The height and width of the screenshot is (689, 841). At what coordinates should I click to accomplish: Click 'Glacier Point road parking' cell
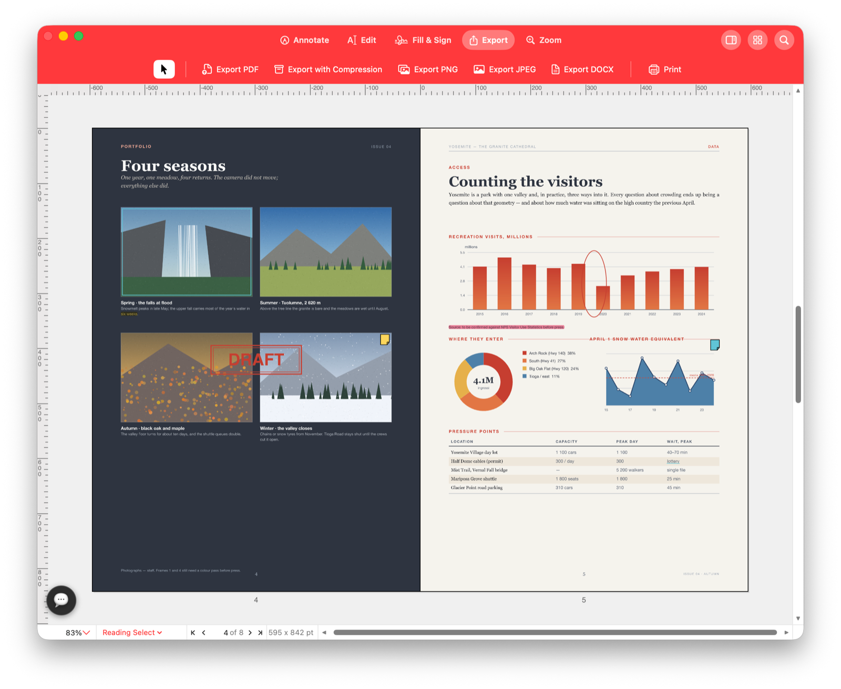pyautogui.click(x=477, y=488)
